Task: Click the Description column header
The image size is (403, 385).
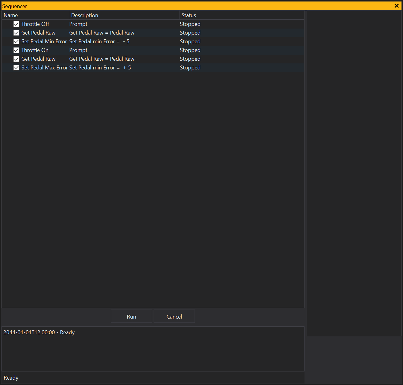Action: pyautogui.click(x=85, y=15)
